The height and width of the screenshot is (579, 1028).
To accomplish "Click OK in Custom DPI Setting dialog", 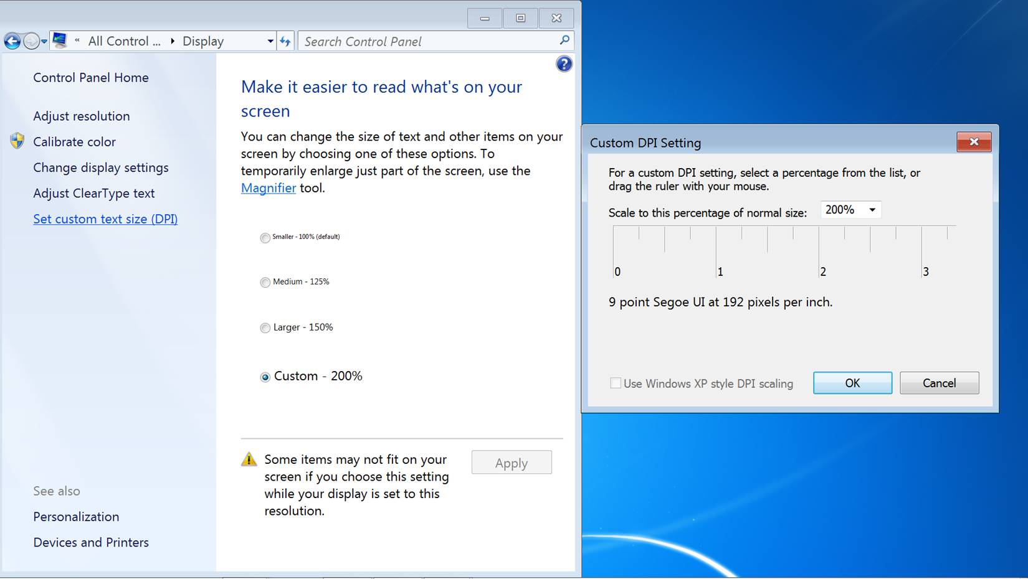I will click(852, 383).
